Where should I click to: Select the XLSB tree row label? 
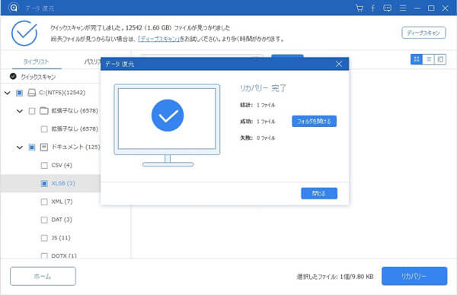point(63,183)
